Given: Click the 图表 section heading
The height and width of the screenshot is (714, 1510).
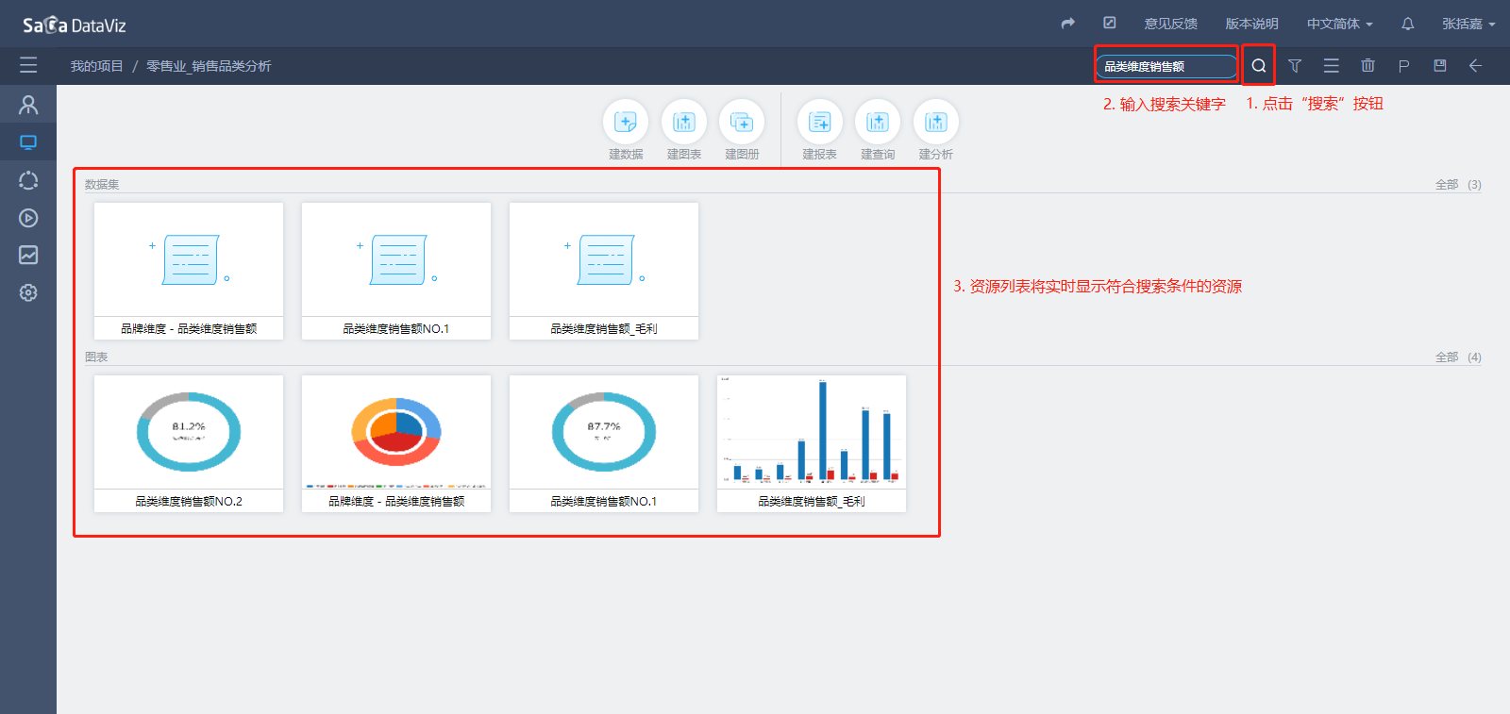Looking at the screenshot, I should click(x=96, y=357).
